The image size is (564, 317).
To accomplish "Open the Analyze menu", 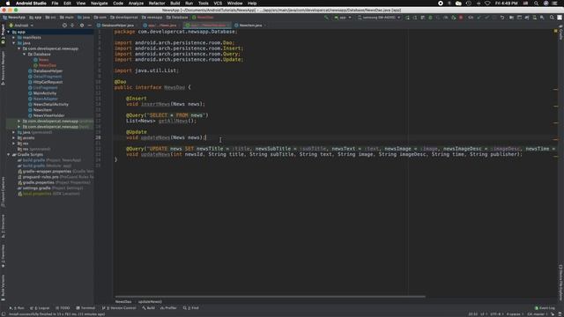I will (x=136, y=4).
